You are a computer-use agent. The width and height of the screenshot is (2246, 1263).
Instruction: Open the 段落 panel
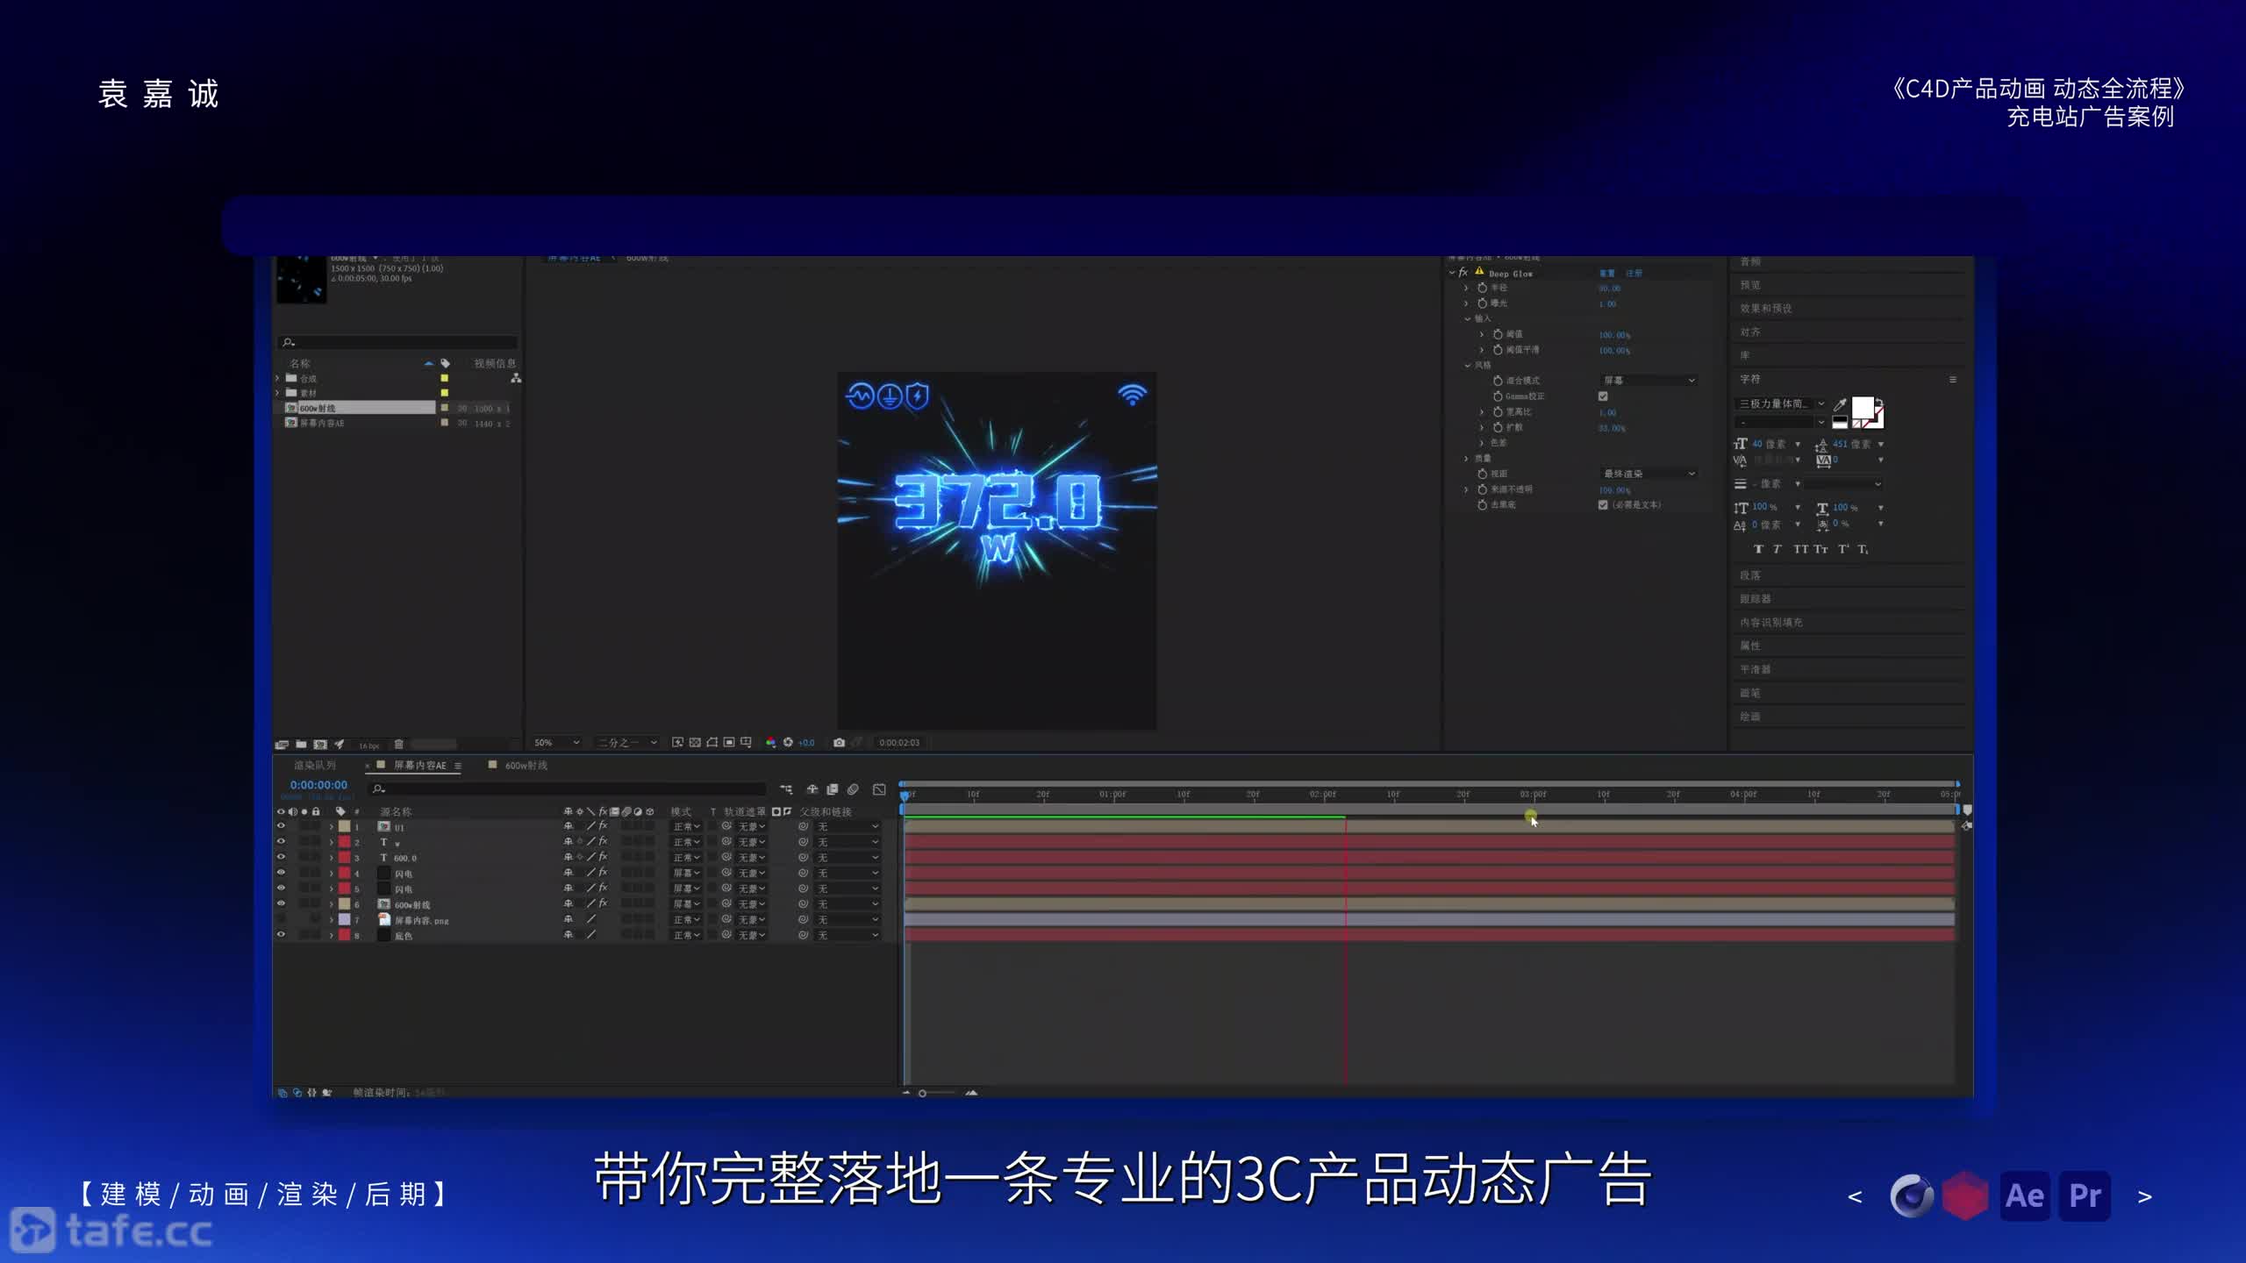tap(1750, 575)
